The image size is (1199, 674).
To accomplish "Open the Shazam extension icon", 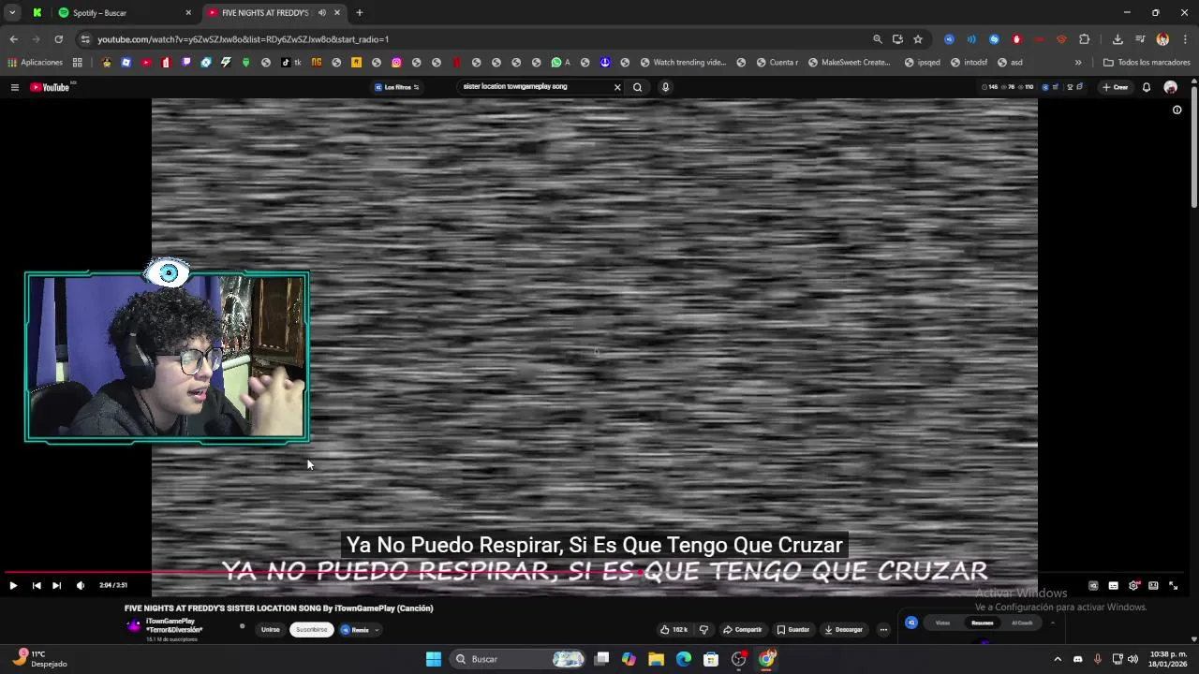I will [994, 39].
